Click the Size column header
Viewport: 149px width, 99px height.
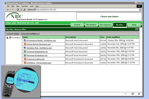click(x=103, y=37)
